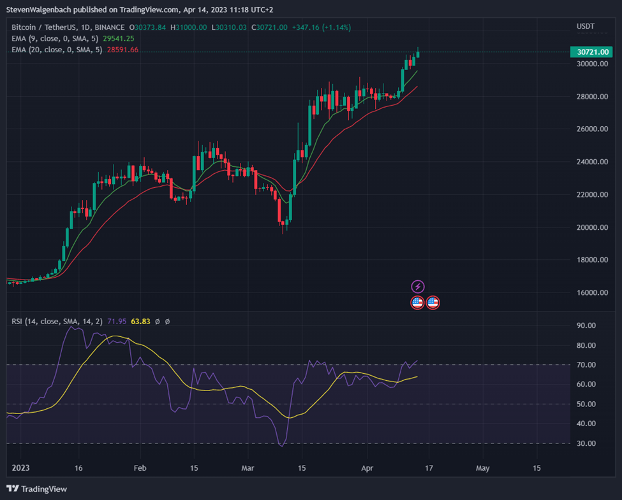Viewport: 622px width, 500px height.
Task: Click the left US flag economic event icon
Action: 418,302
